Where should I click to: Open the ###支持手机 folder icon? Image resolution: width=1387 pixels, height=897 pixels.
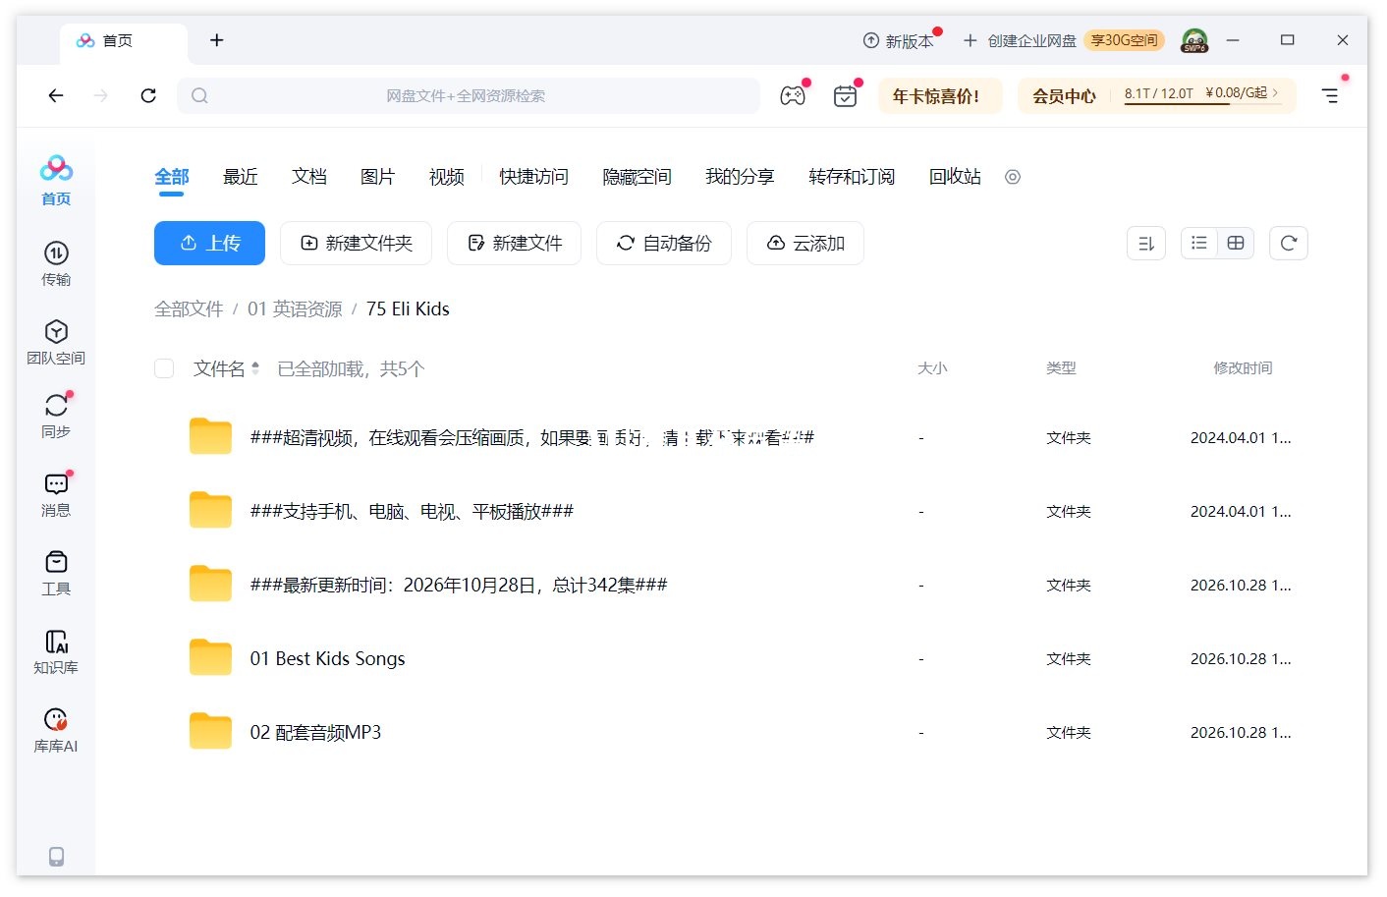210,510
